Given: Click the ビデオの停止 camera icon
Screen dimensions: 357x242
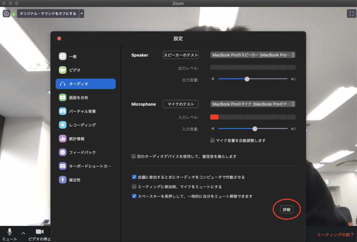Looking at the screenshot, I should tap(40, 232).
